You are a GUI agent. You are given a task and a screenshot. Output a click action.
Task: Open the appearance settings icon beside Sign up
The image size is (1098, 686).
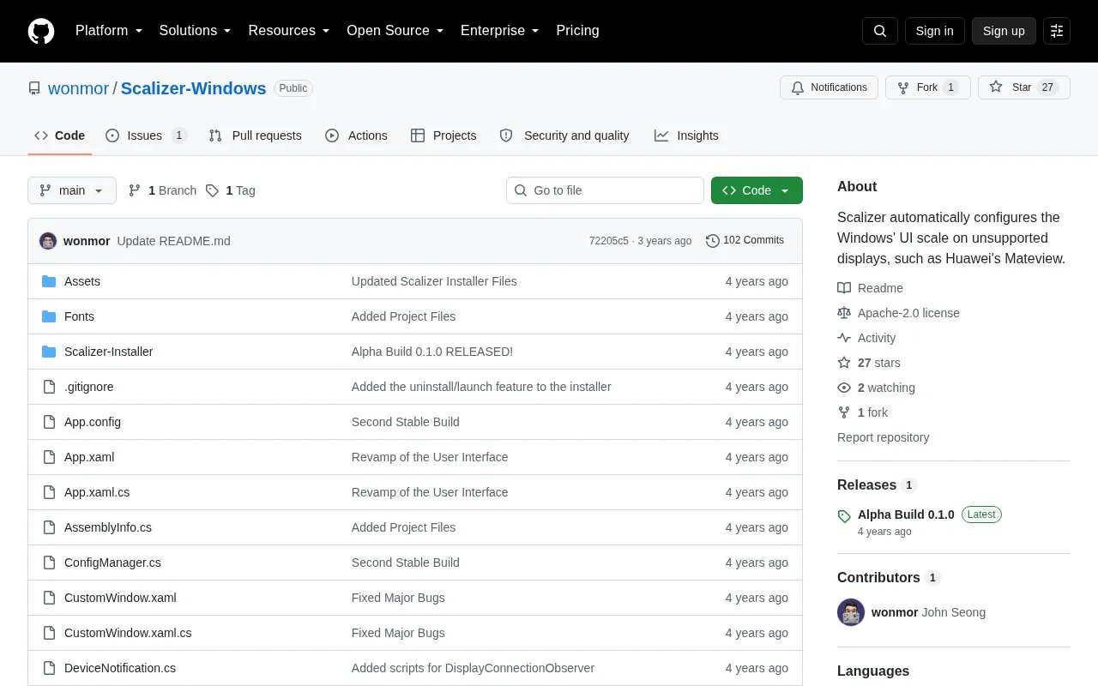pos(1057,31)
